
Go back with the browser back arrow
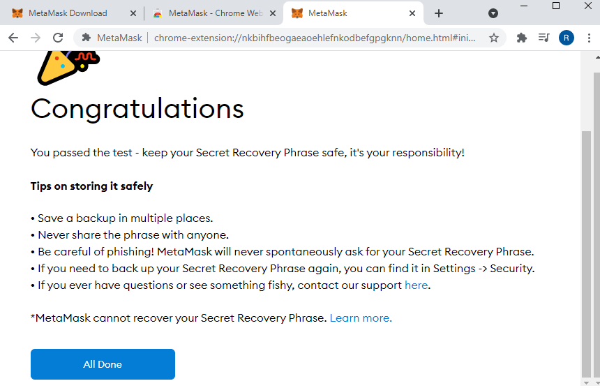(x=13, y=38)
